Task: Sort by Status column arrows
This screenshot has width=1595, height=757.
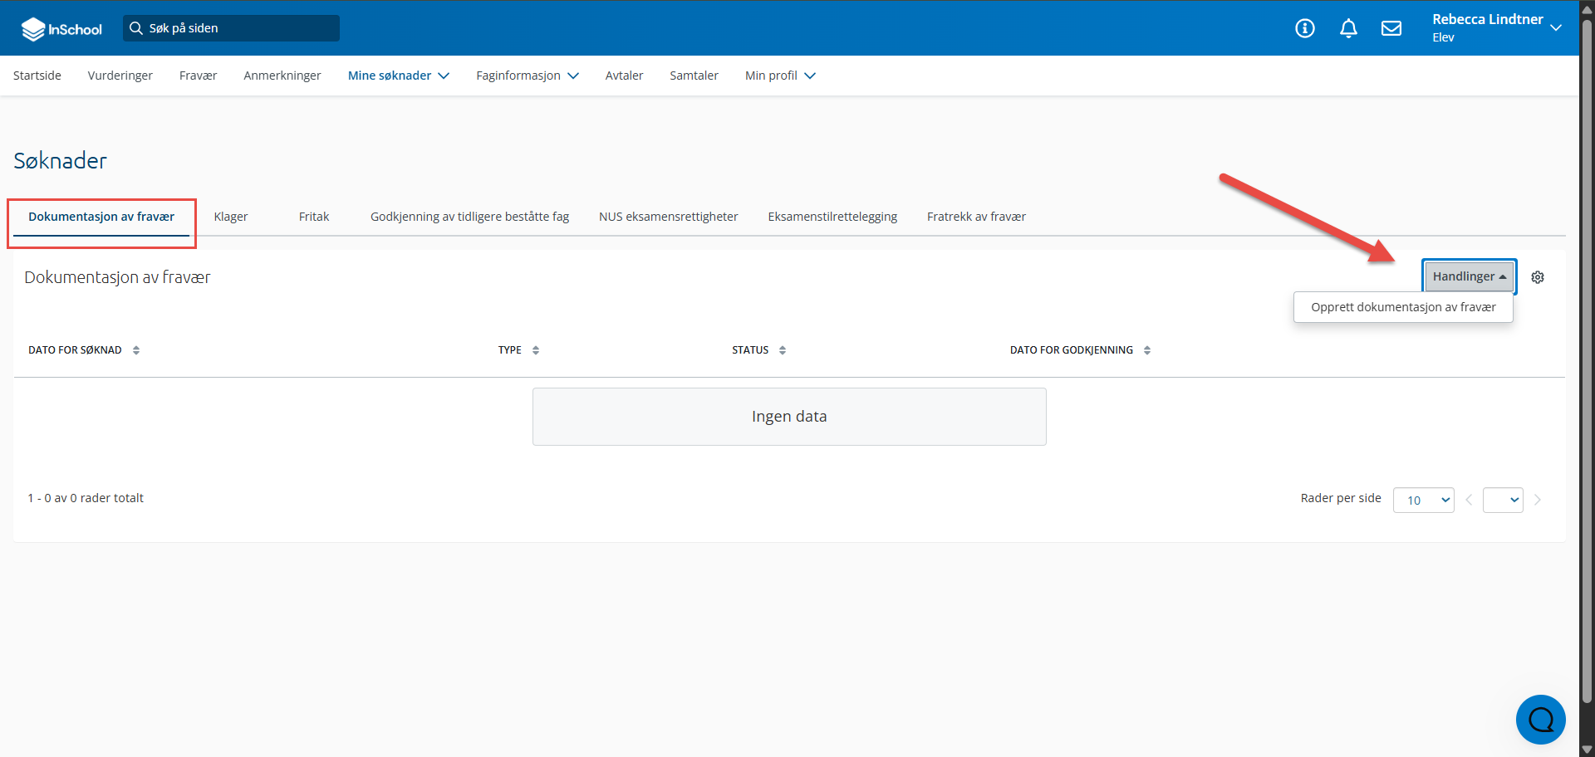Action: [783, 350]
